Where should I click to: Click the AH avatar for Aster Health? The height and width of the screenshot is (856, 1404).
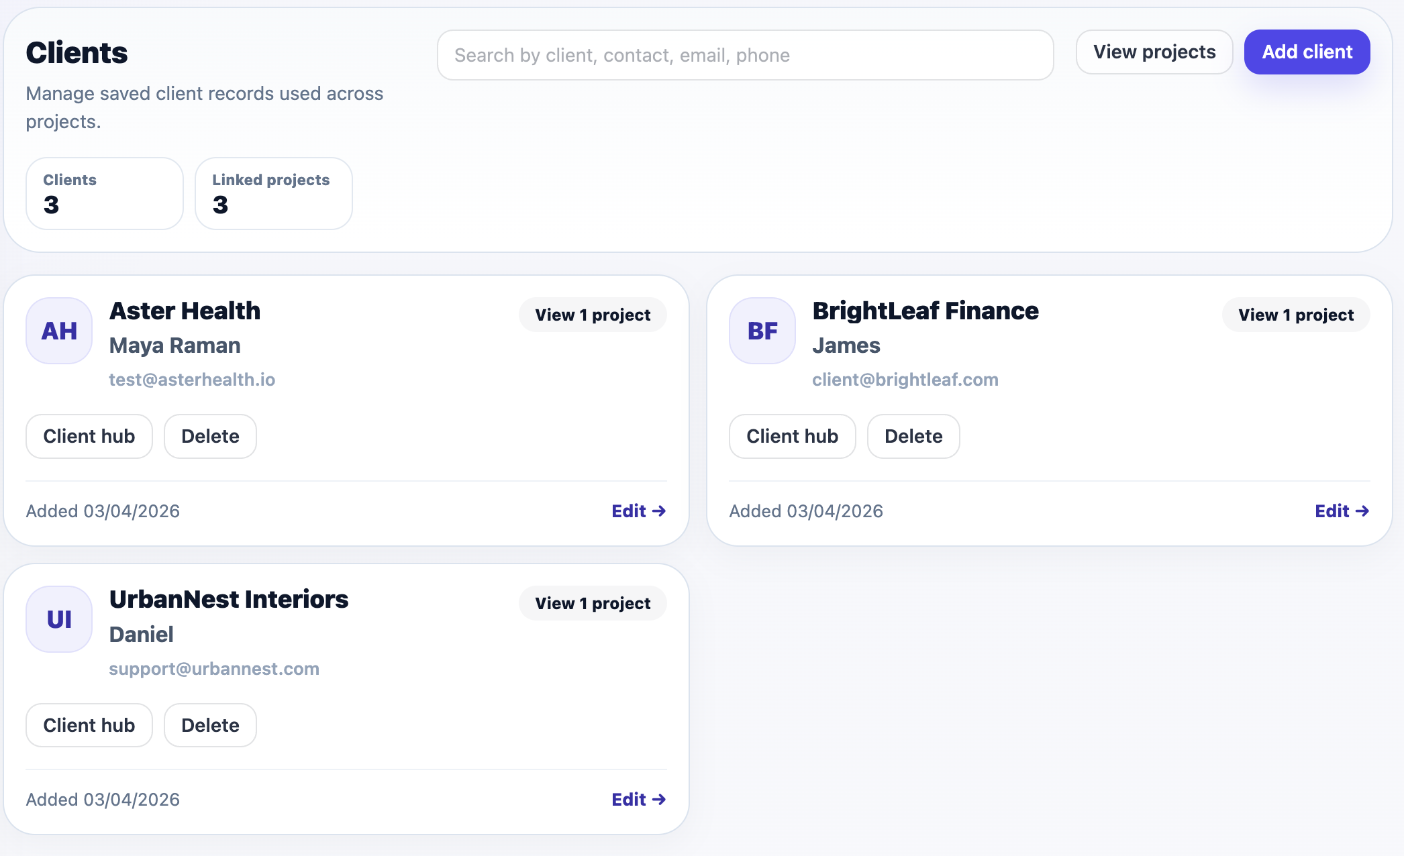[59, 331]
